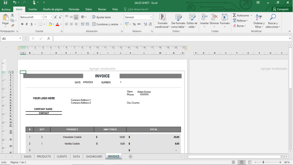Click Agregar encabezado on the invoice page
Screen dimensions: 293x165
click(x=102, y=69)
